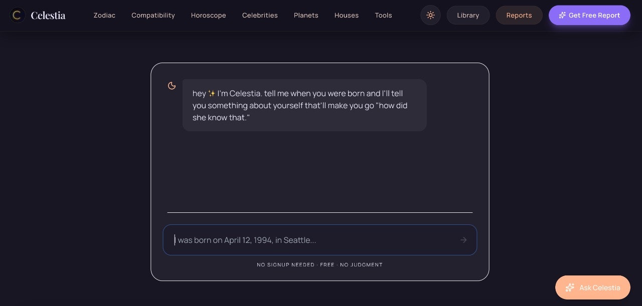642x306 pixels.
Task: Toggle the light/dark theme sun button
Action: coord(430,16)
